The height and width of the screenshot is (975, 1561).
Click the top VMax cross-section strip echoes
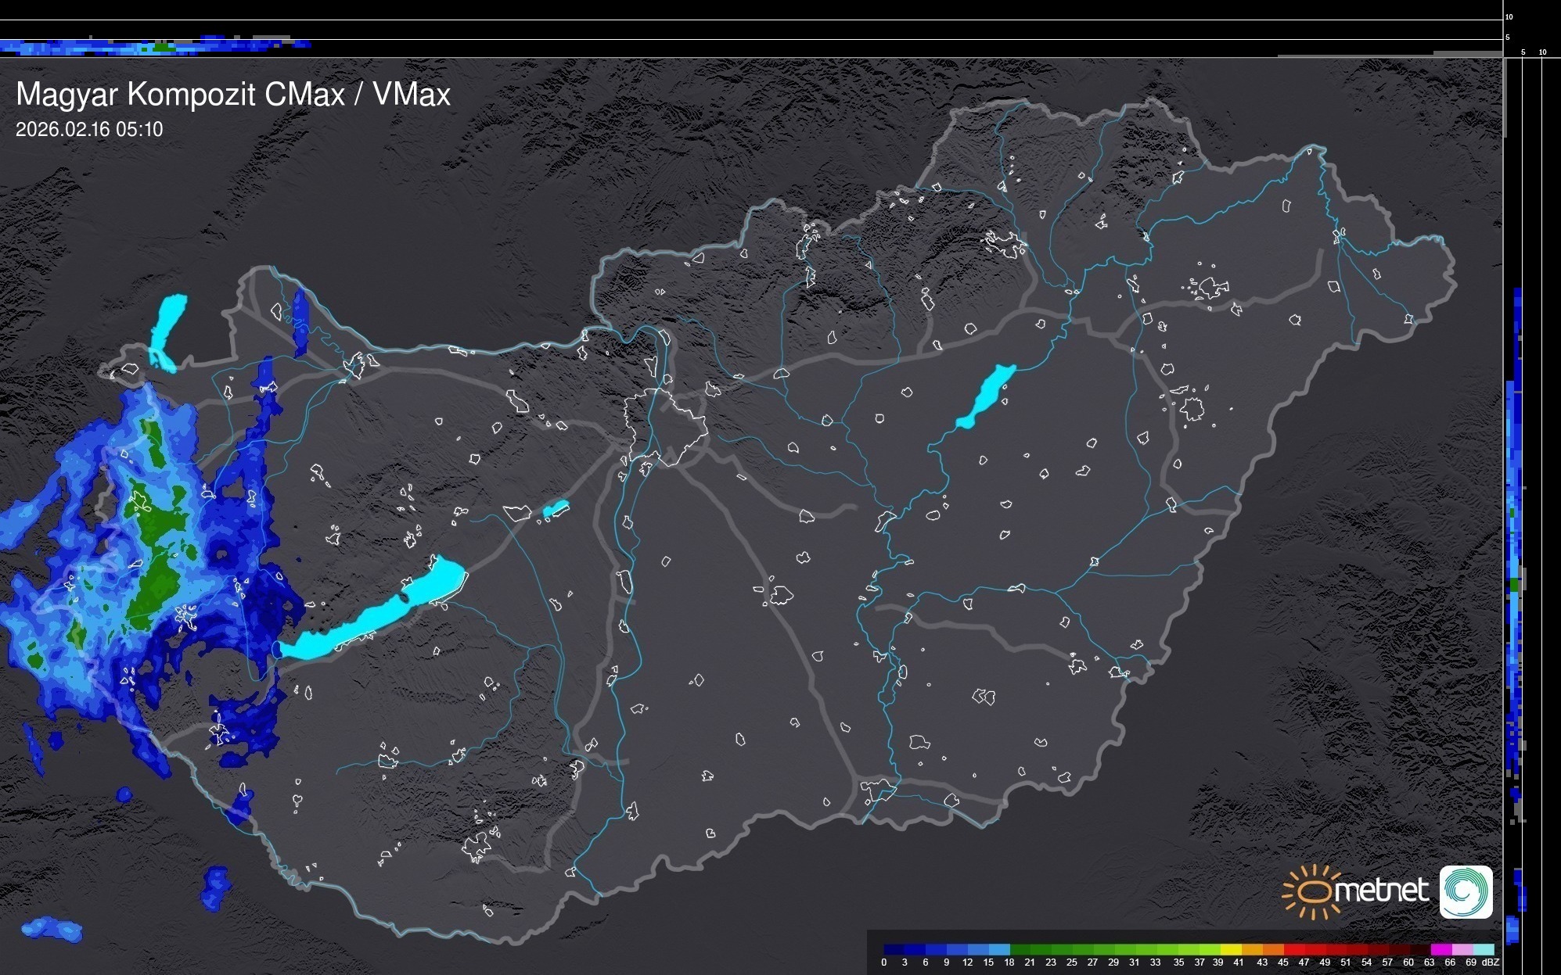(x=156, y=46)
